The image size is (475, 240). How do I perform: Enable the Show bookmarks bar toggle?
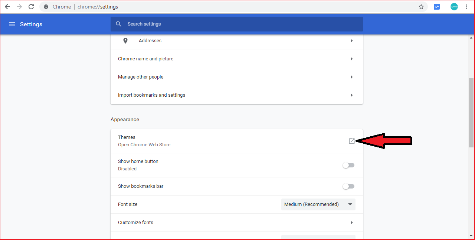(348, 186)
